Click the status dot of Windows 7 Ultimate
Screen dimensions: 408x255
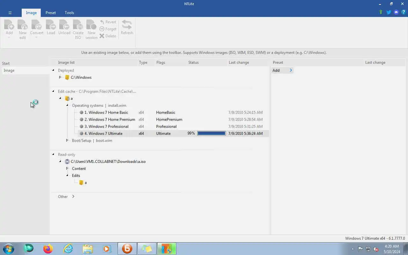point(82,134)
